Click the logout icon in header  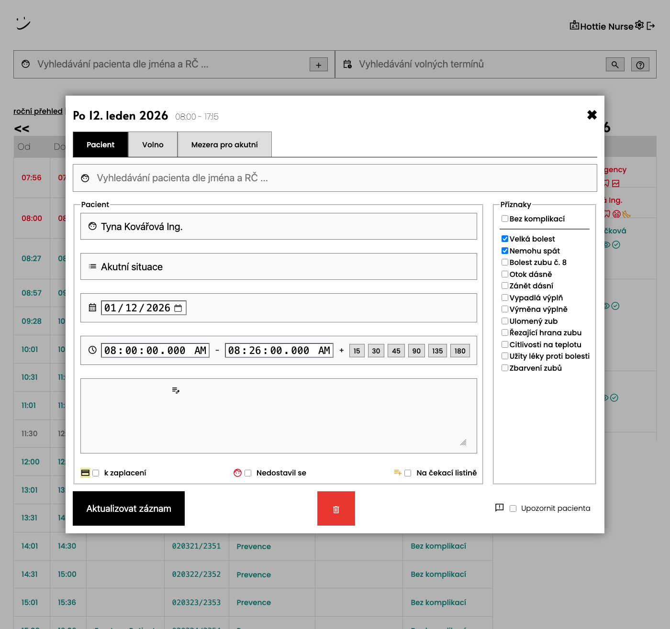pyautogui.click(x=651, y=26)
